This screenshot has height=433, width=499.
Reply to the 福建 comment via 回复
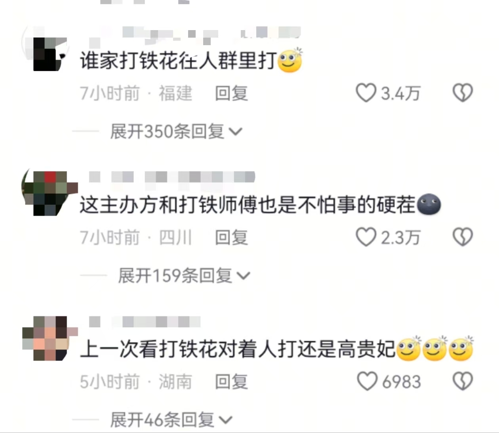[x=231, y=93]
